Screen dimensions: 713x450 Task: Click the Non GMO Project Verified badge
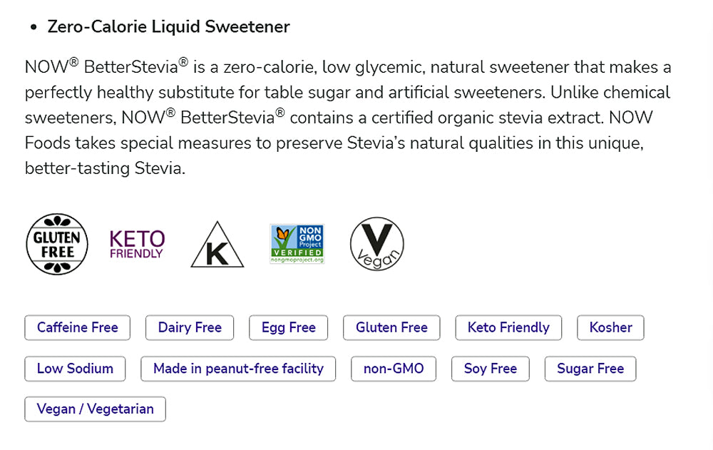click(x=297, y=241)
